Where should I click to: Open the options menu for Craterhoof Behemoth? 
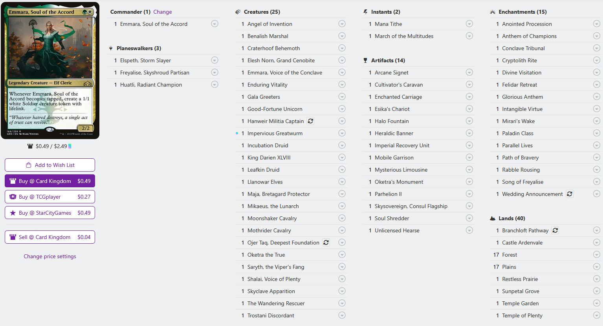click(x=342, y=48)
